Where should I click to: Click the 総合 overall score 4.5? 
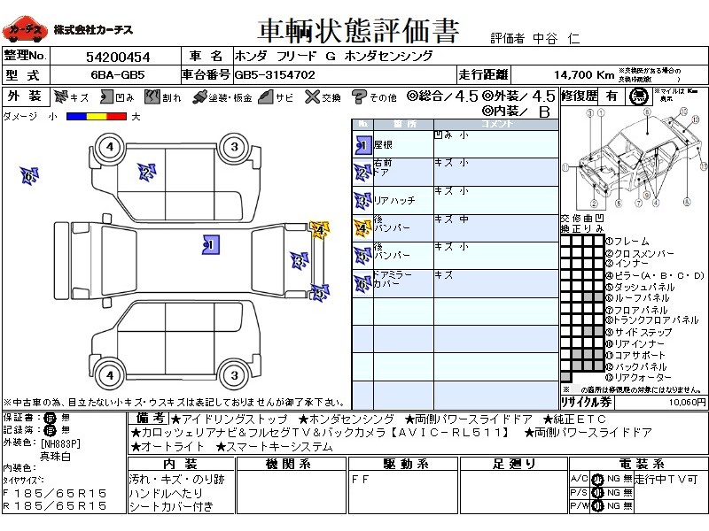pyautogui.click(x=467, y=96)
